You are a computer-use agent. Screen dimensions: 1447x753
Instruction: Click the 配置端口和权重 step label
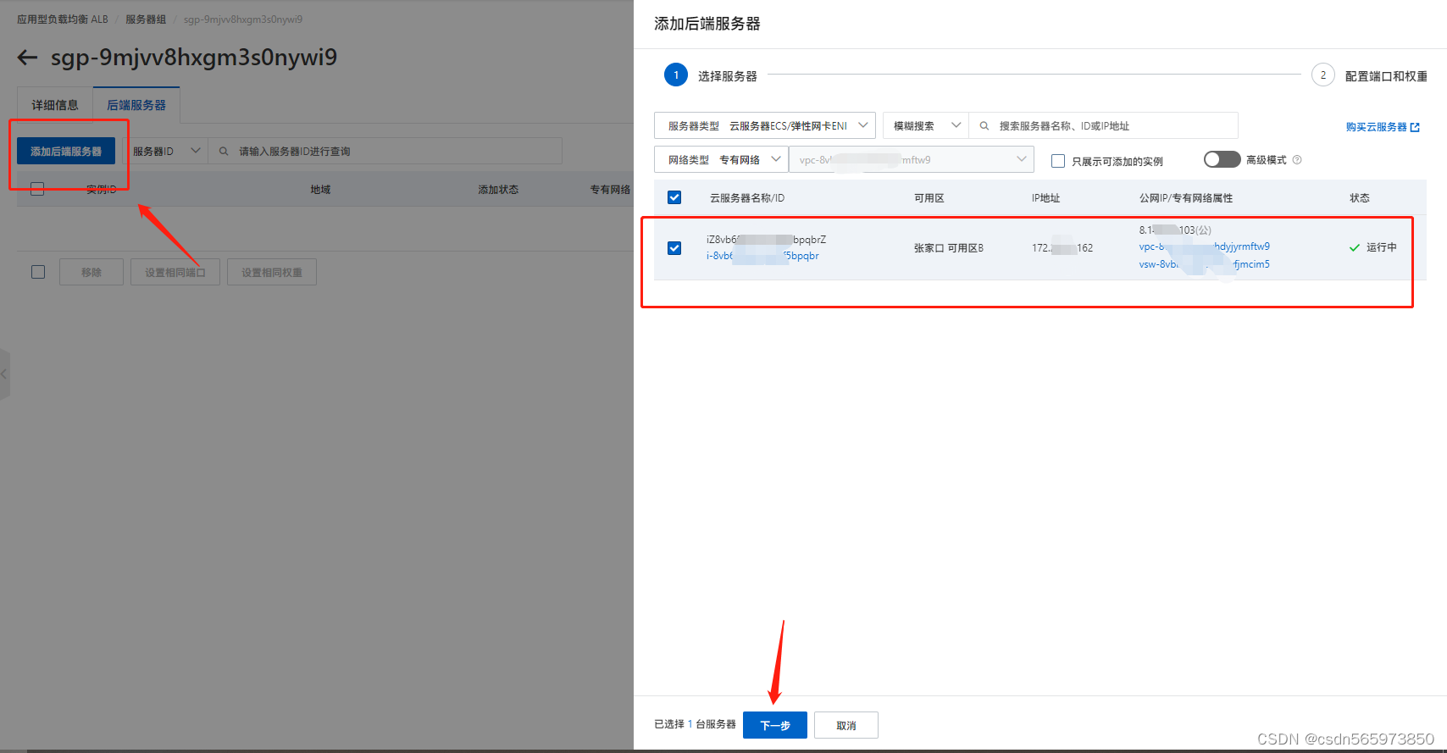1386,76
